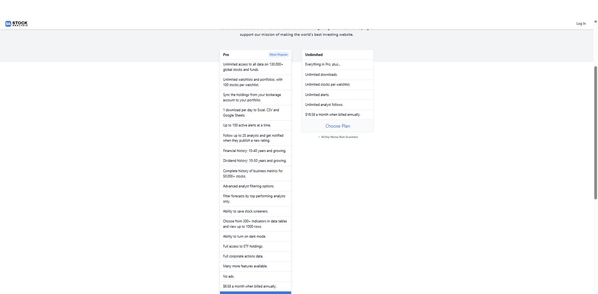Click "1 download per day to Excel" row
The height and width of the screenshot is (294, 598).
point(256,113)
